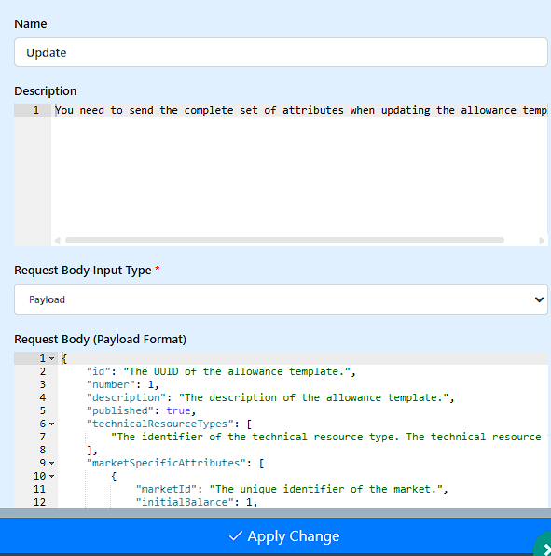551x556 pixels.
Task: Click line number 7 in payload gutter
Action: click(x=43, y=437)
